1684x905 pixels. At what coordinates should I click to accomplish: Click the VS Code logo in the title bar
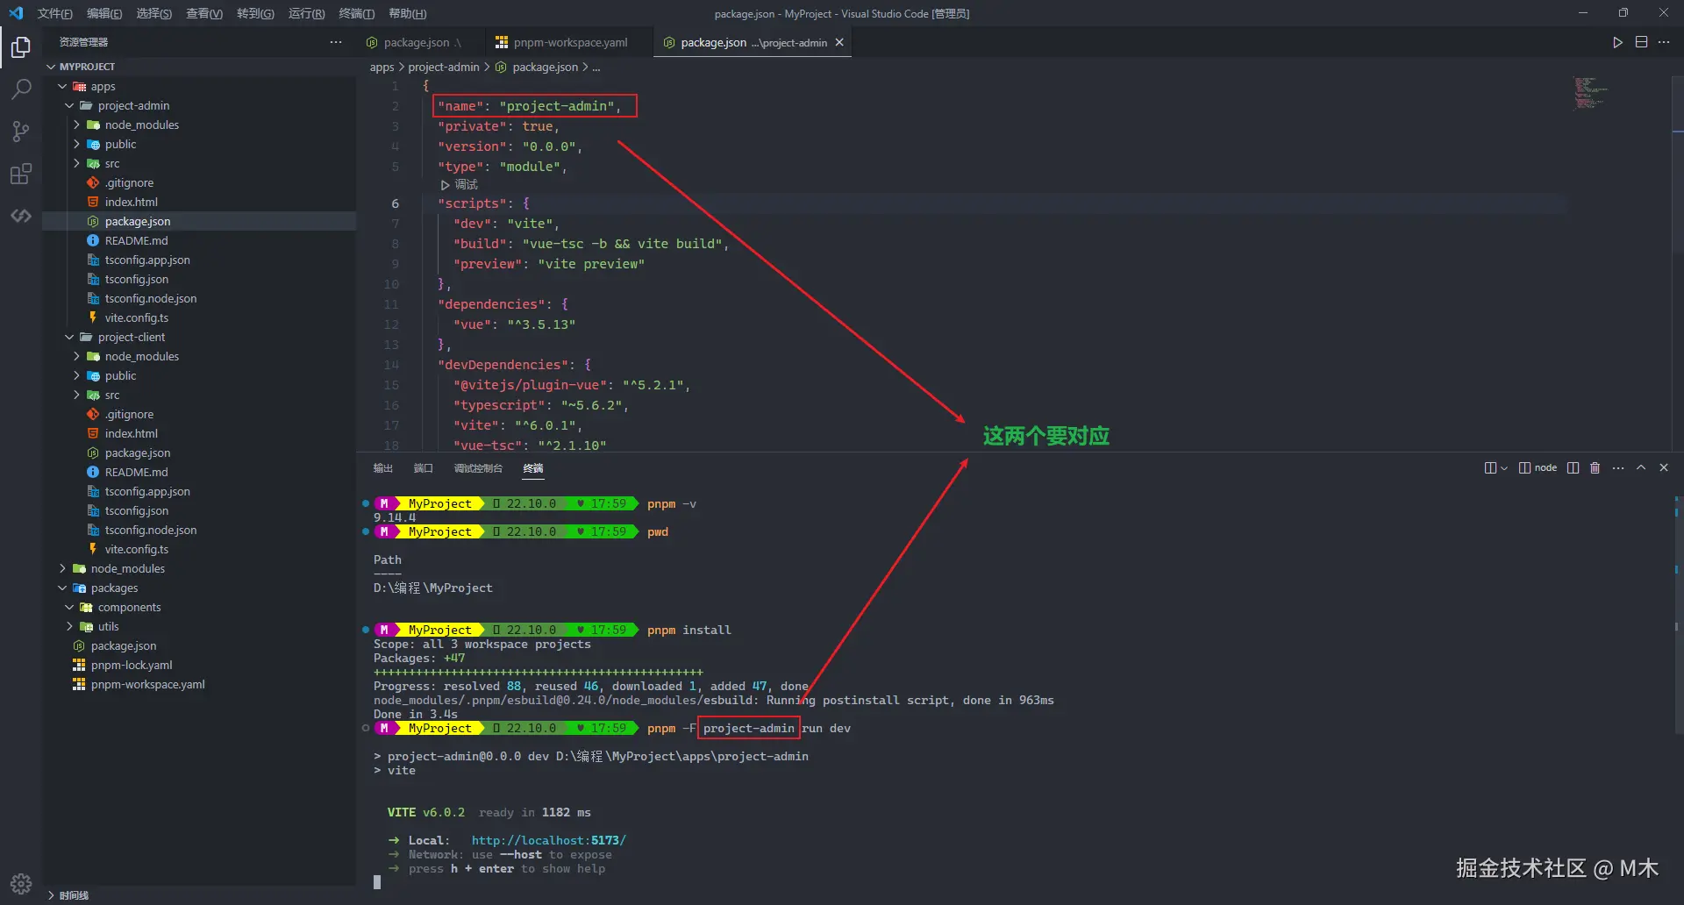(x=16, y=13)
